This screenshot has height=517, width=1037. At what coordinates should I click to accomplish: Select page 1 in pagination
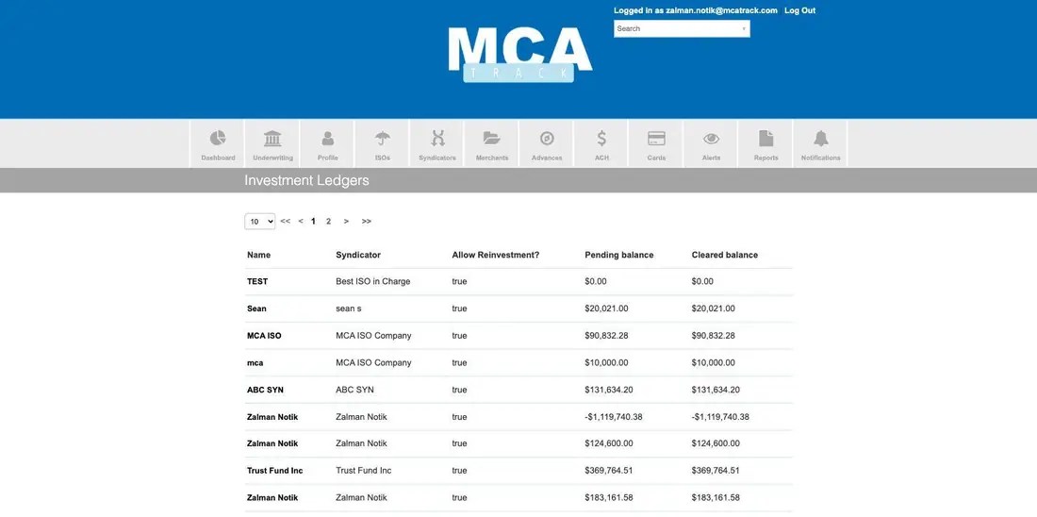click(314, 221)
